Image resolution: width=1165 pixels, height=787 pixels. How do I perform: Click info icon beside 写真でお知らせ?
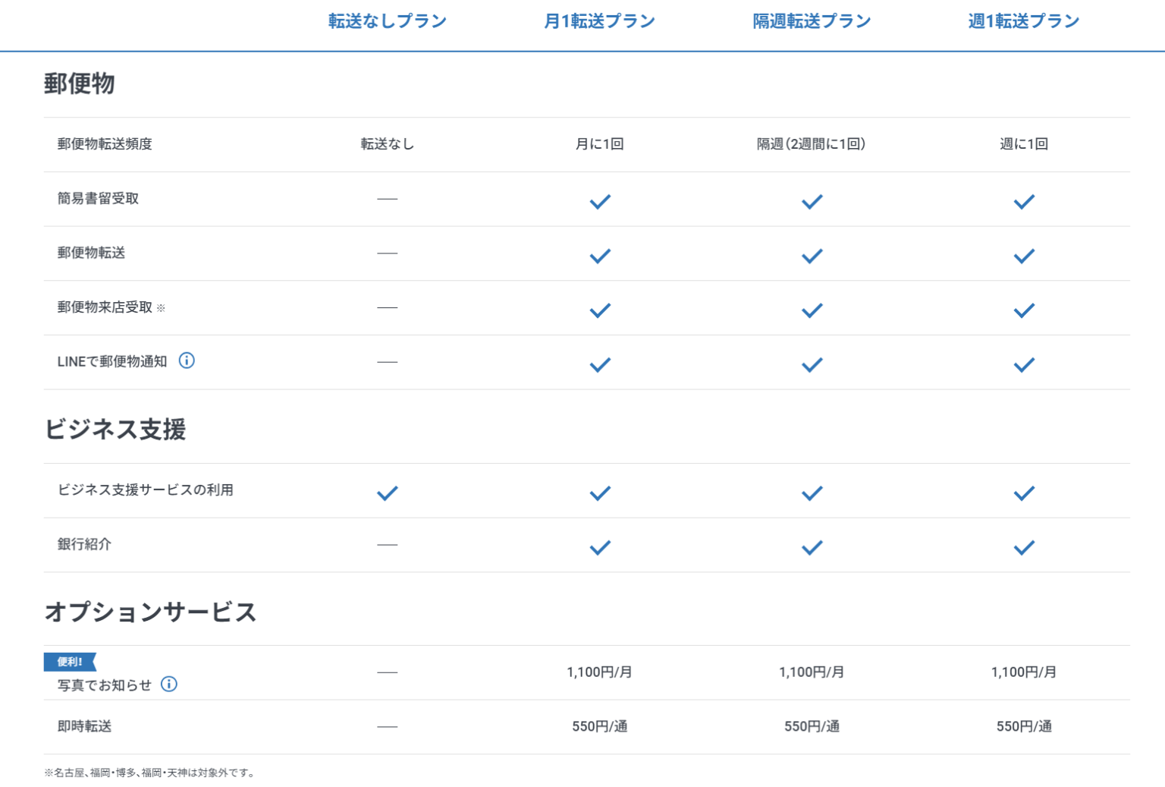(x=169, y=684)
